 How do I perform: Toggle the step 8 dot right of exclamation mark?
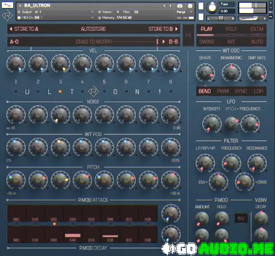click(x=171, y=92)
